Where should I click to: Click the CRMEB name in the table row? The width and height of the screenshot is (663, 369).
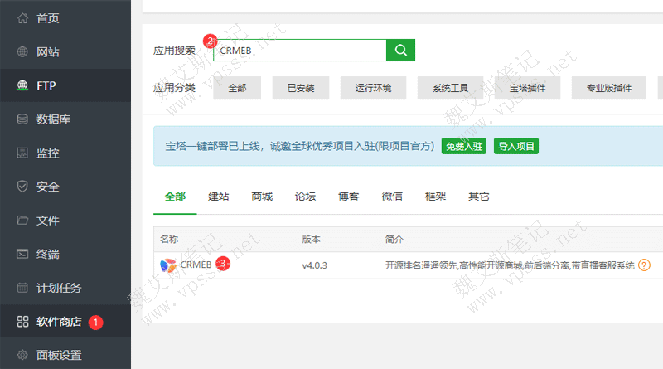coord(196,265)
